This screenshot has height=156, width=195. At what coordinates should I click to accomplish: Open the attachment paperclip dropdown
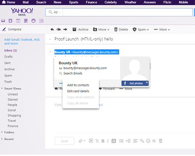82,141
